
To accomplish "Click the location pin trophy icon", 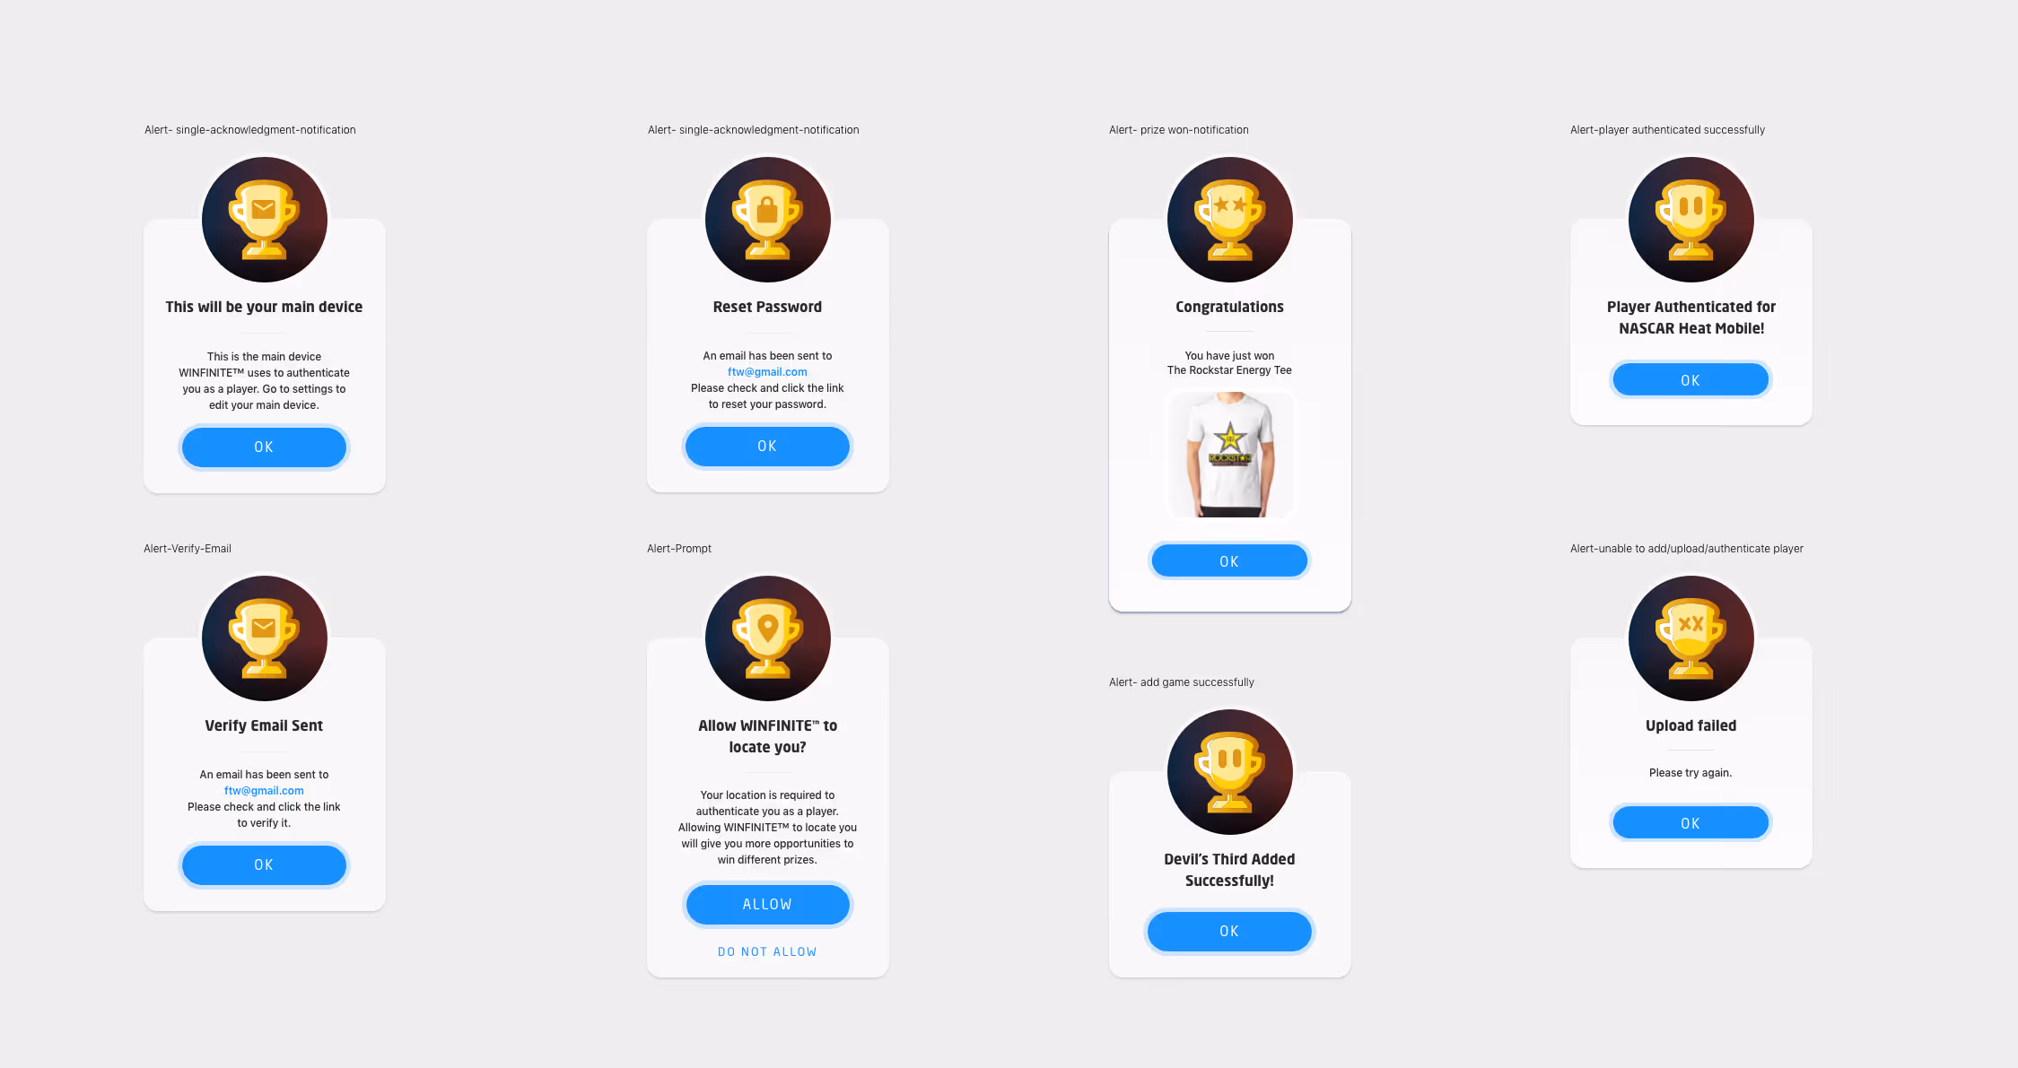I will click(767, 638).
